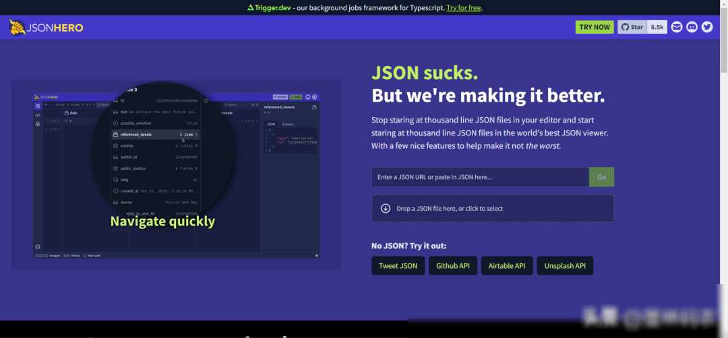Open the Trigger.dev link in banner
This screenshot has width=728, height=338.
pyautogui.click(x=269, y=7)
